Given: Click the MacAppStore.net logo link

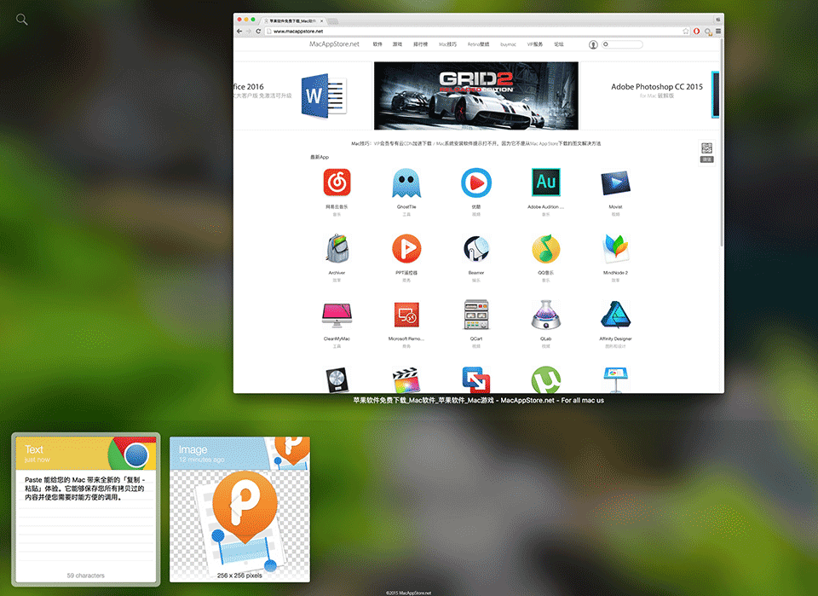Looking at the screenshot, I should (x=334, y=43).
